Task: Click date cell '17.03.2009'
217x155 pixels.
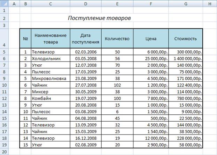Action: (86, 72)
